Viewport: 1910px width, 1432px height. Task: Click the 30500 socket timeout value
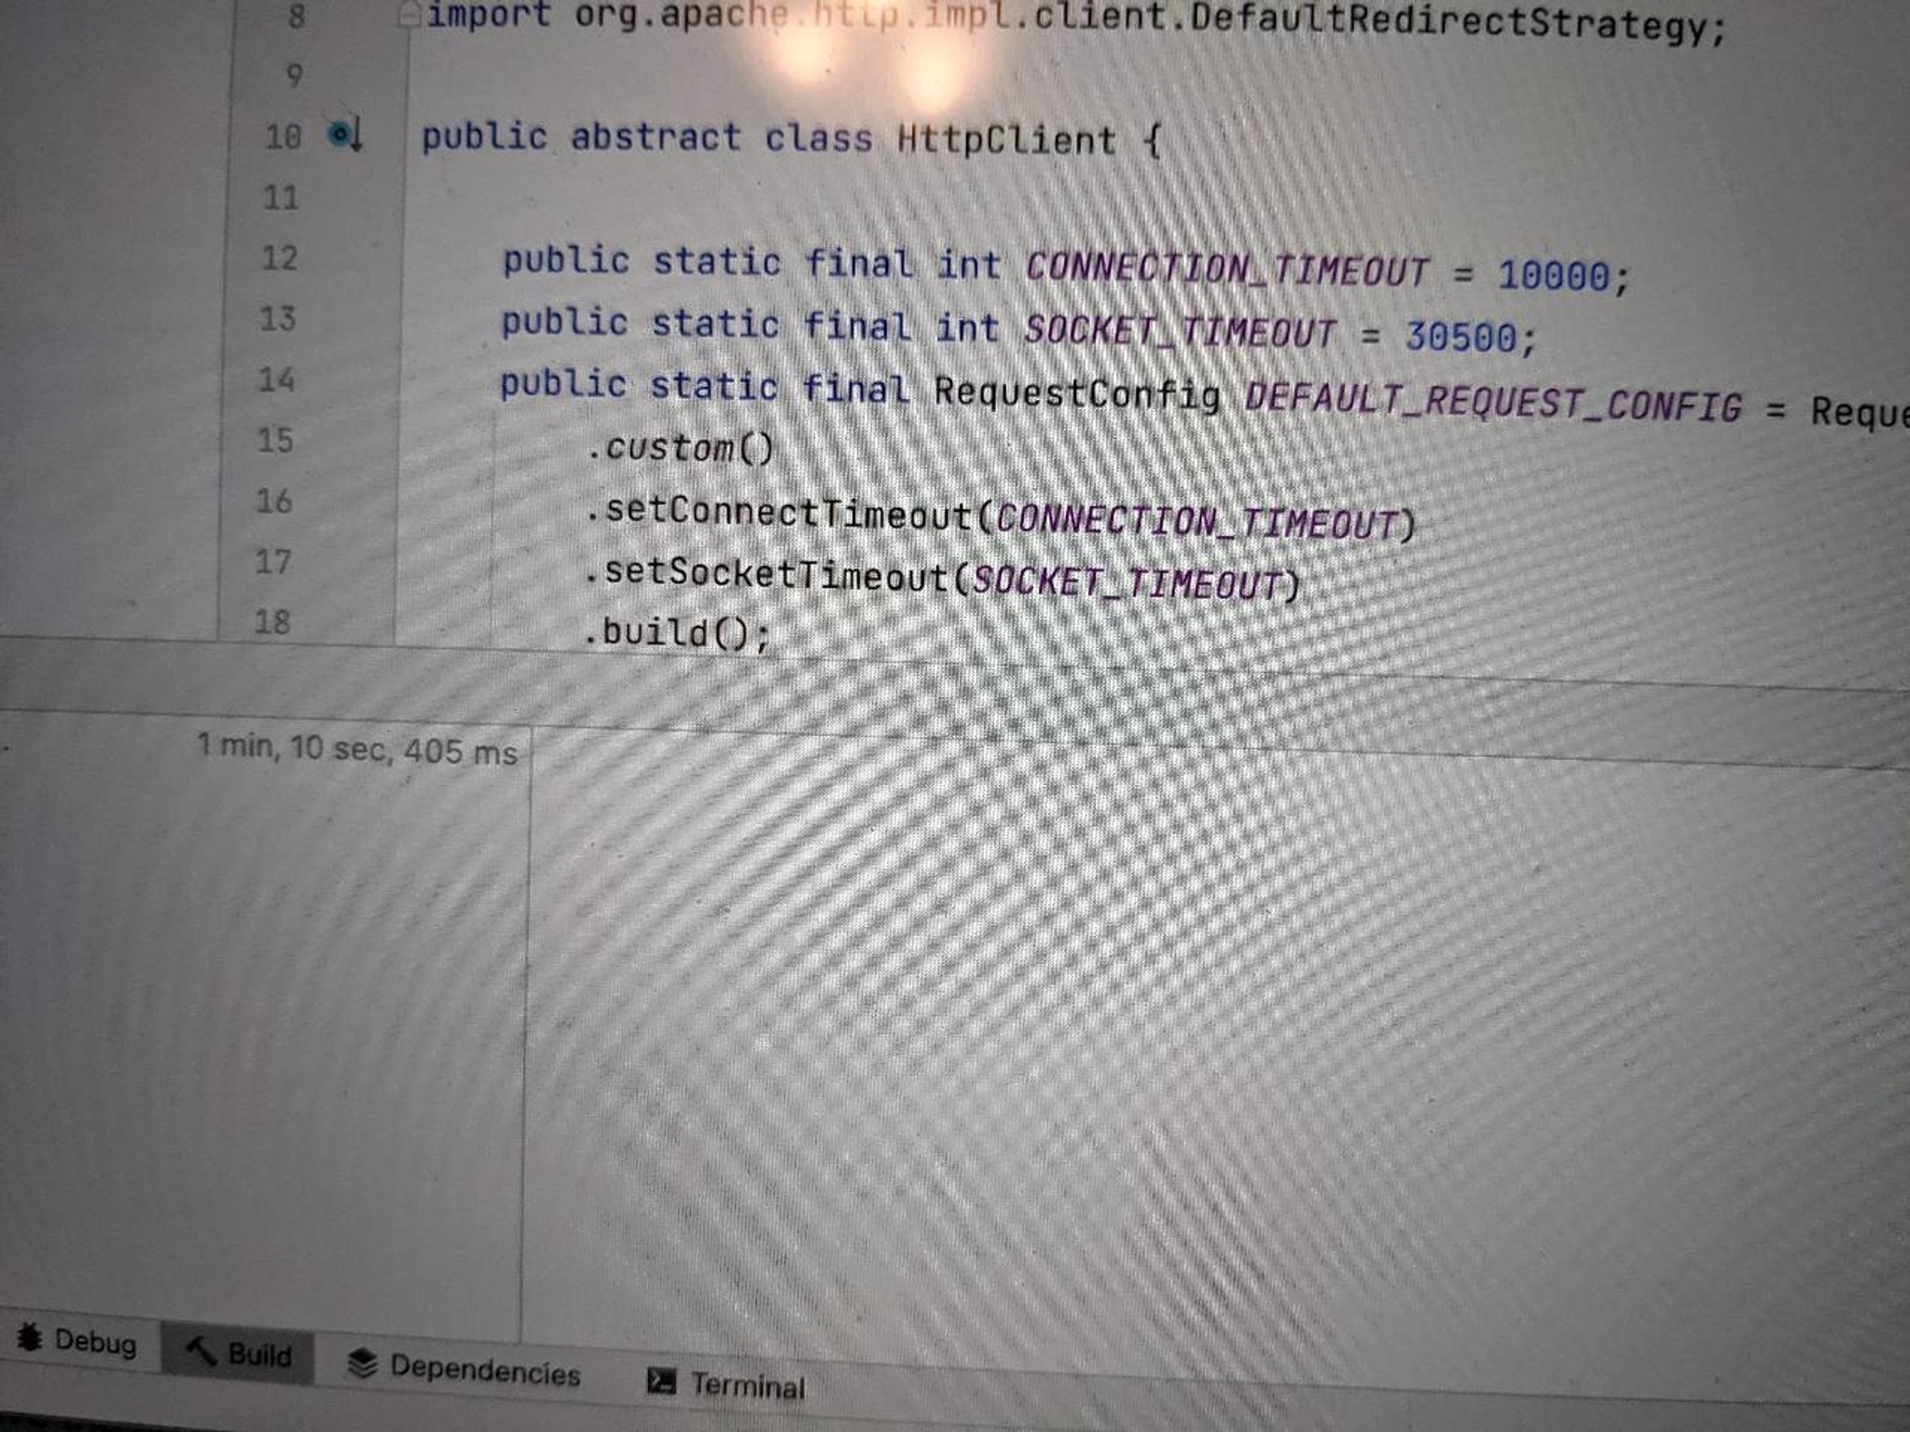[1460, 337]
